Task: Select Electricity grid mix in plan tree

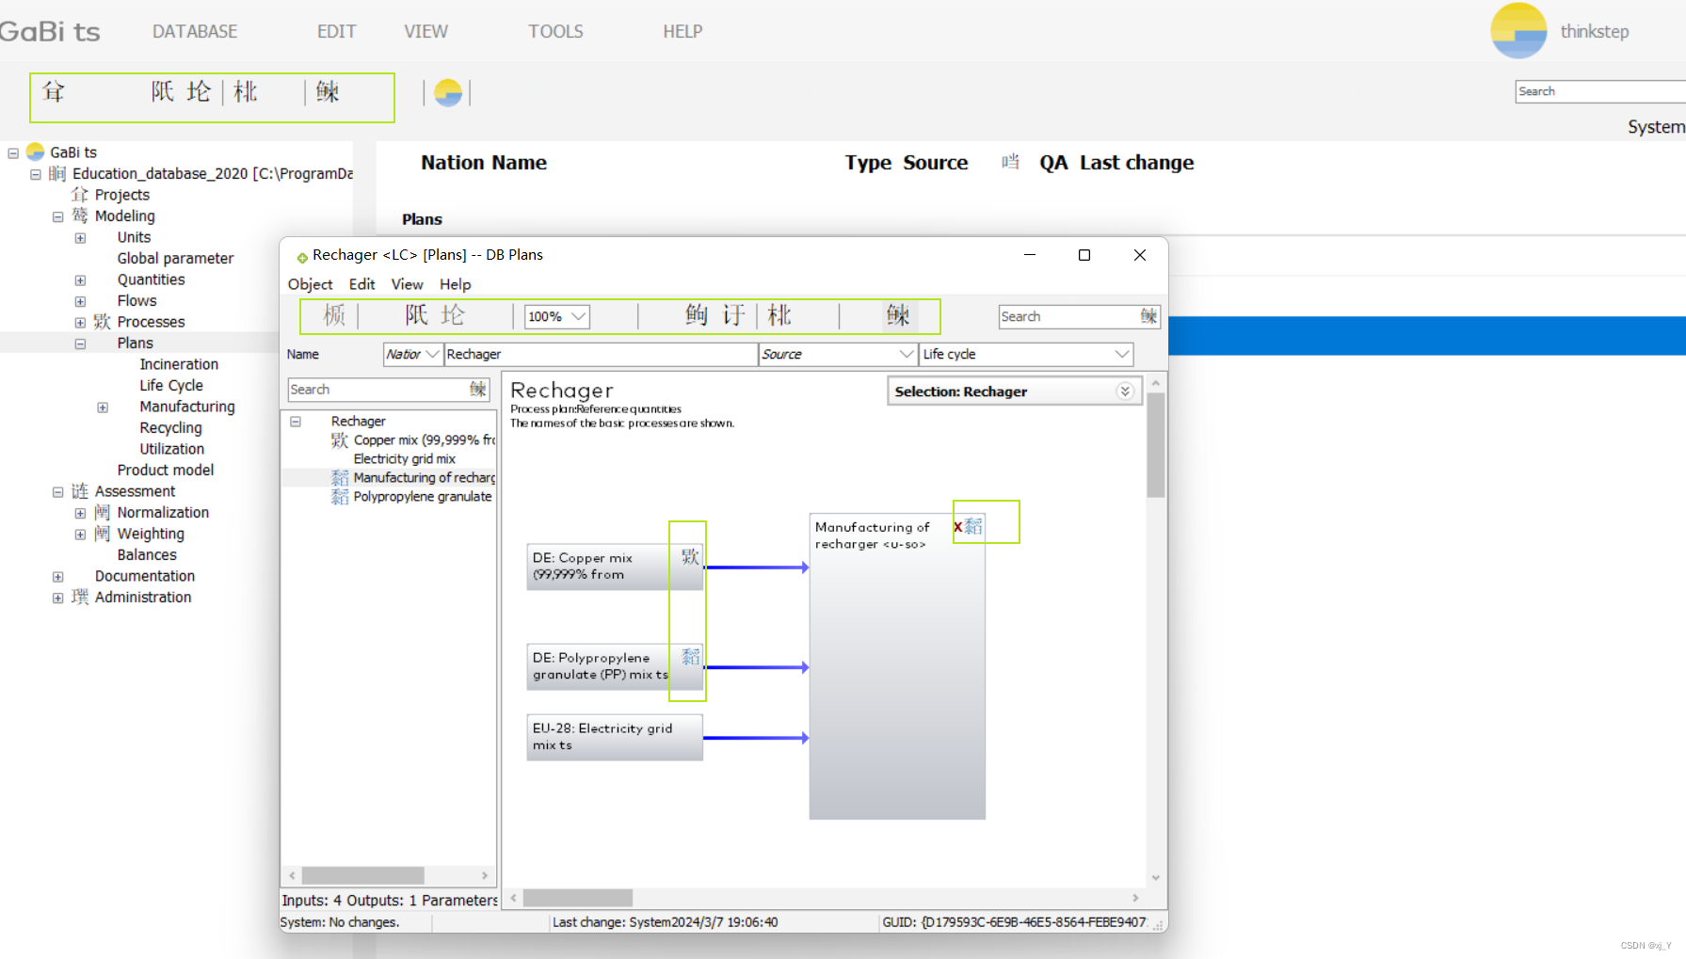Action: [x=405, y=458]
